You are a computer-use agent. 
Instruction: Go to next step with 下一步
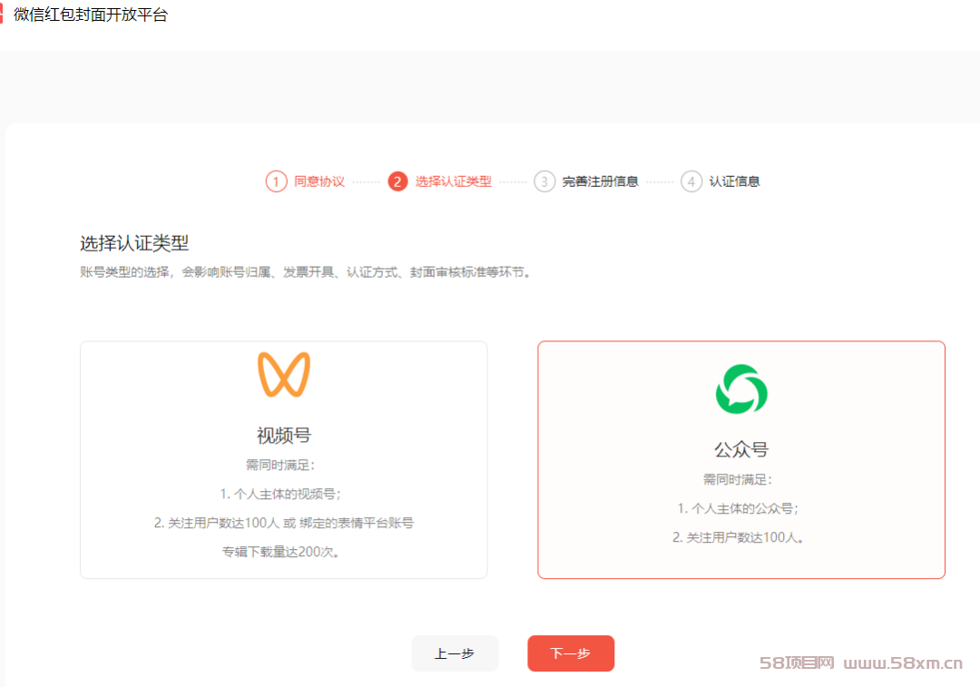tap(571, 653)
